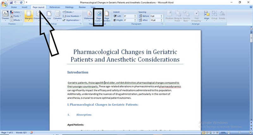The image size is (253, 135).
Task: Click the Save icon in Quick Access
Action: 11,3
